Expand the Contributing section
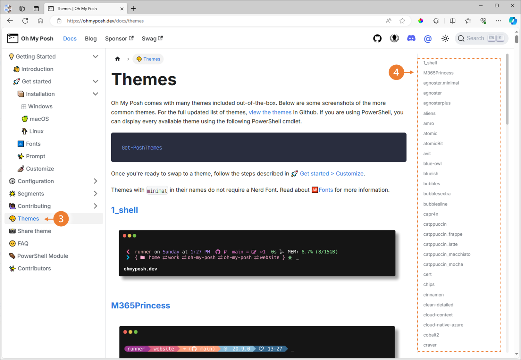 point(95,206)
